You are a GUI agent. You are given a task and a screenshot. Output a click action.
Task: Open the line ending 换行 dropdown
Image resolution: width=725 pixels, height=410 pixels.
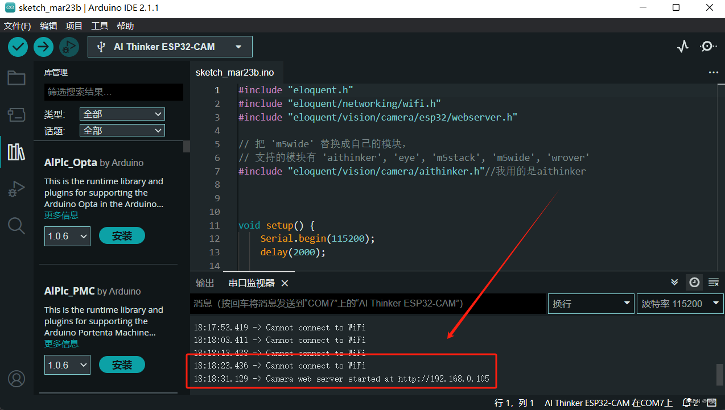click(x=591, y=304)
